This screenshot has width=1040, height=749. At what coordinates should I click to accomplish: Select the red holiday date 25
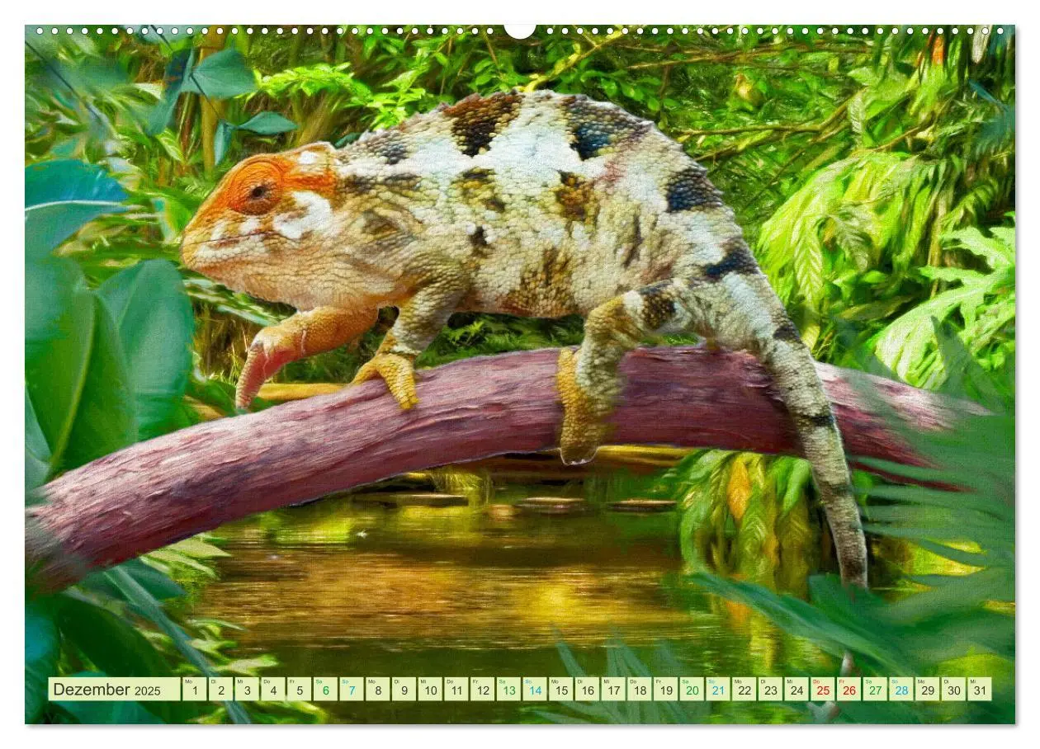click(823, 690)
